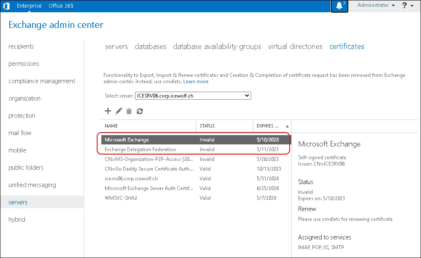421x258 pixels.
Task: Select the Exchange Delegation Federation row
Action: click(196, 149)
